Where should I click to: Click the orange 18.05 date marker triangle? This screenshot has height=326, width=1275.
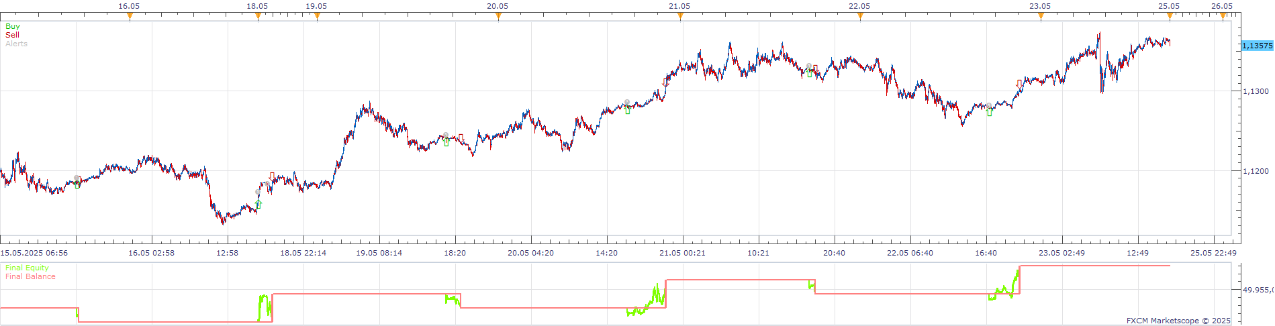tap(258, 16)
